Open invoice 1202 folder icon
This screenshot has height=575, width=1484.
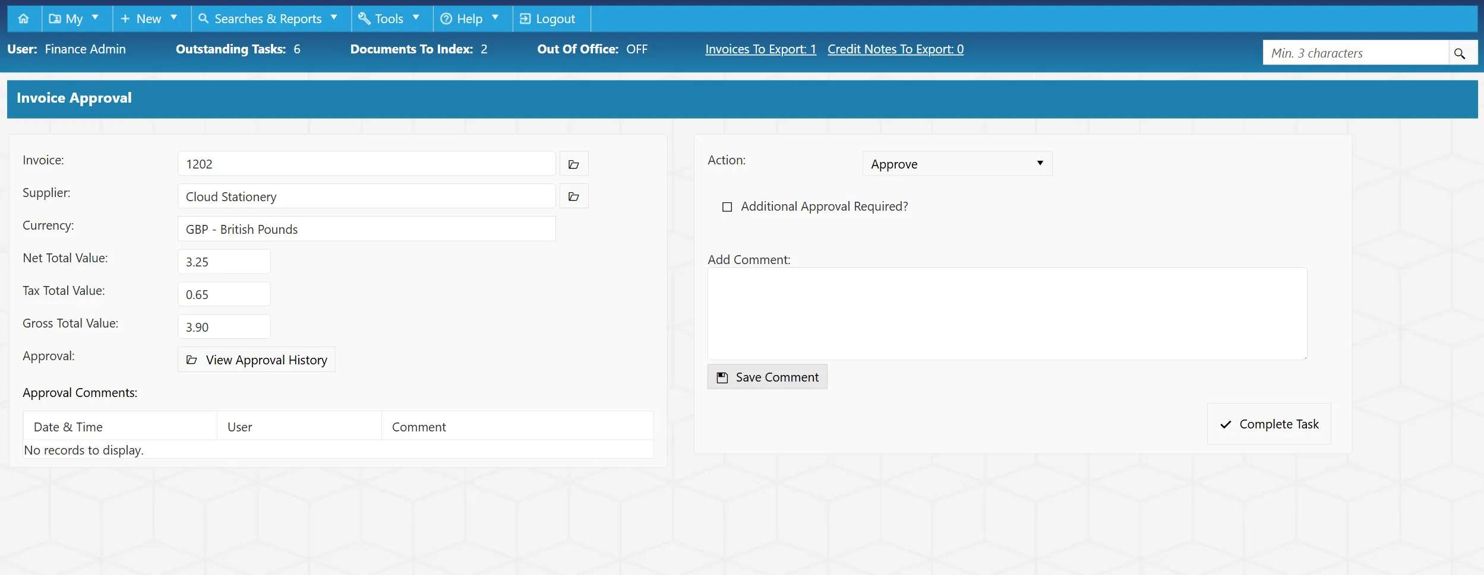point(574,164)
